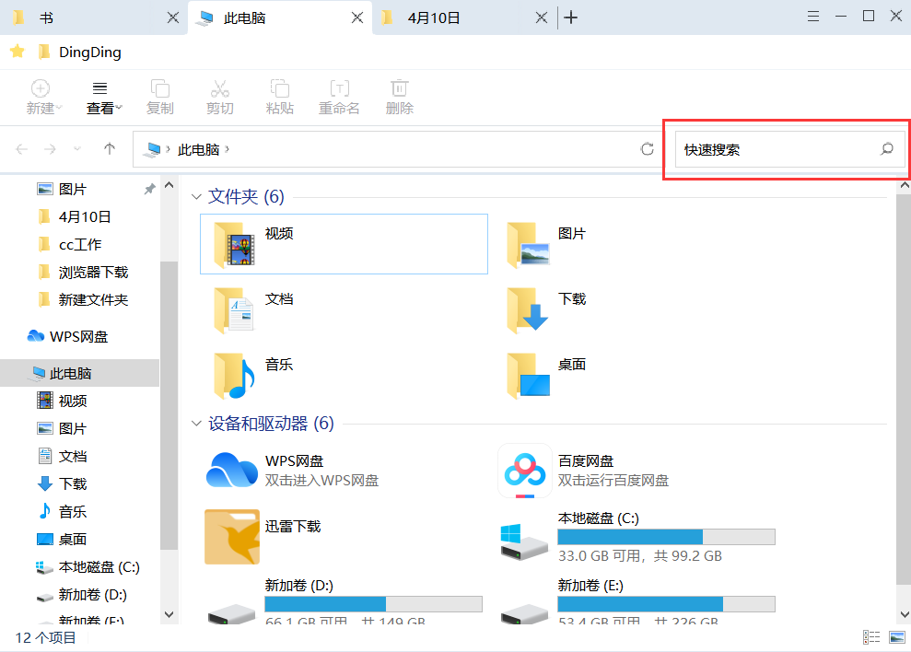Open 下载 in the sidebar tree

point(62,483)
